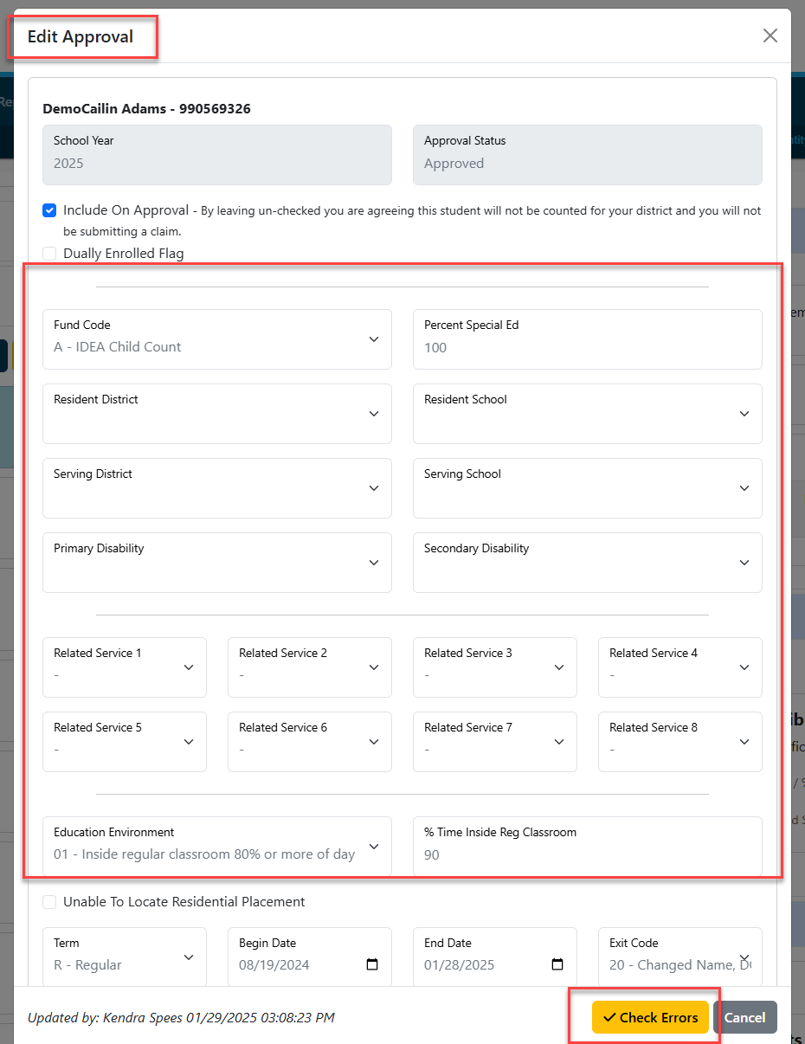The height and width of the screenshot is (1044, 805).
Task: Click the Percent Special Ed field
Action: click(x=588, y=339)
